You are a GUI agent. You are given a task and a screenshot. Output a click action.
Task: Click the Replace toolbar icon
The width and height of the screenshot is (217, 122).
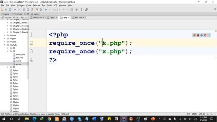pyautogui.click(x=41, y=9)
